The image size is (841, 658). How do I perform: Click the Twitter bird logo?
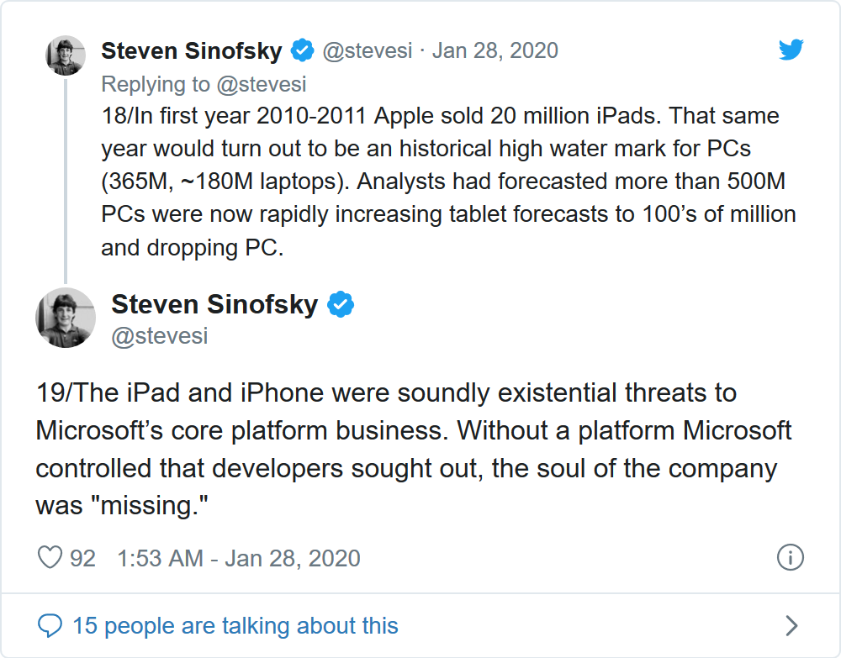coord(791,50)
